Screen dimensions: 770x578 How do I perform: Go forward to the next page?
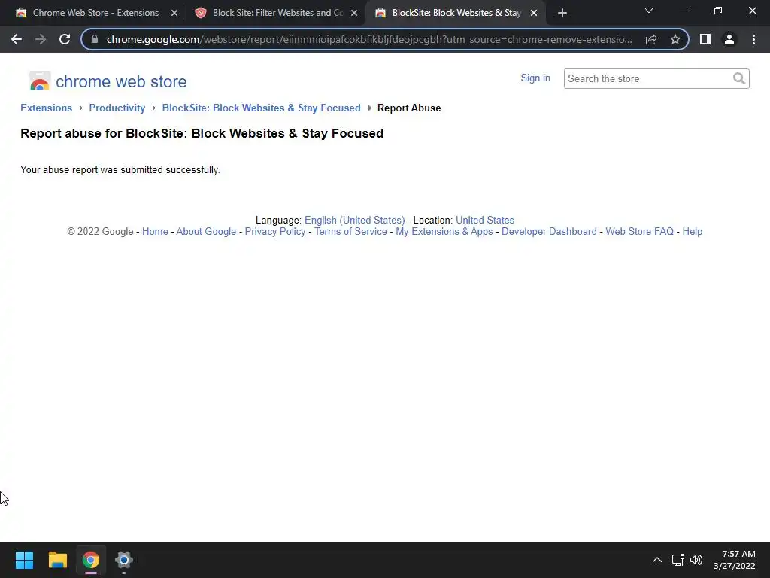(x=41, y=39)
